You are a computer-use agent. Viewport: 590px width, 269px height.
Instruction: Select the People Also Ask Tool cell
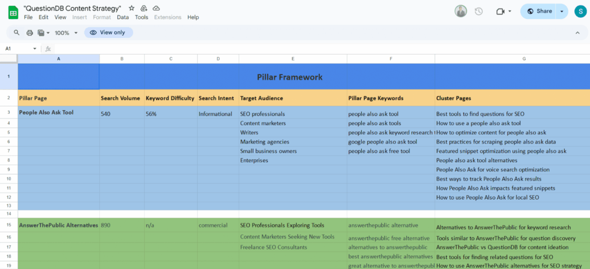(59, 113)
